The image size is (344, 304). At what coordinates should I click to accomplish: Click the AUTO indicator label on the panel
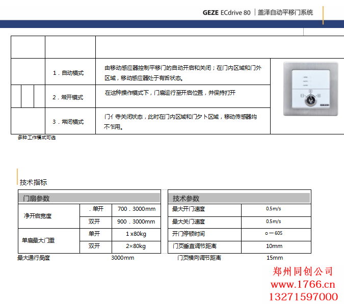306,82
